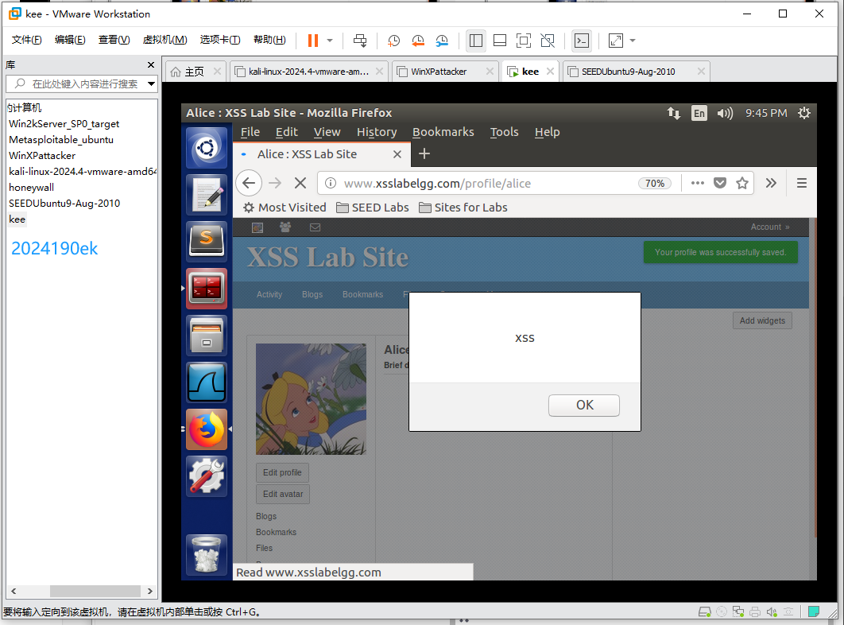Toggle the thumbnail bar view
Image resolution: width=844 pixels, height=625 pixels.
[x=500, y=41]
